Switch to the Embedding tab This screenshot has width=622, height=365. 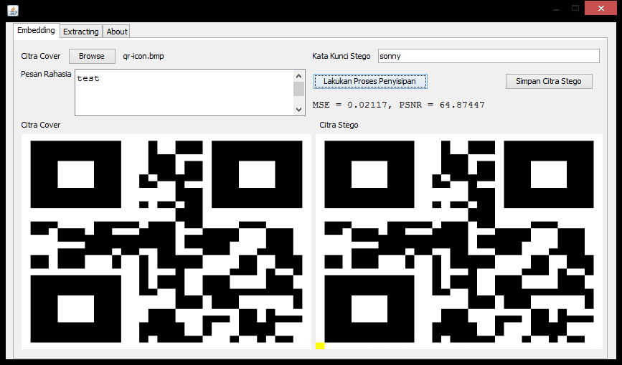[x=36, y=31]
